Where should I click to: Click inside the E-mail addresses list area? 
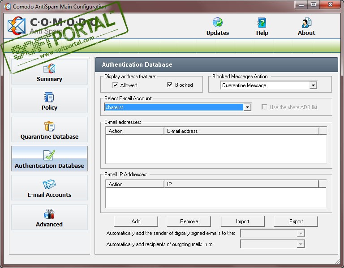pos(216,149)
